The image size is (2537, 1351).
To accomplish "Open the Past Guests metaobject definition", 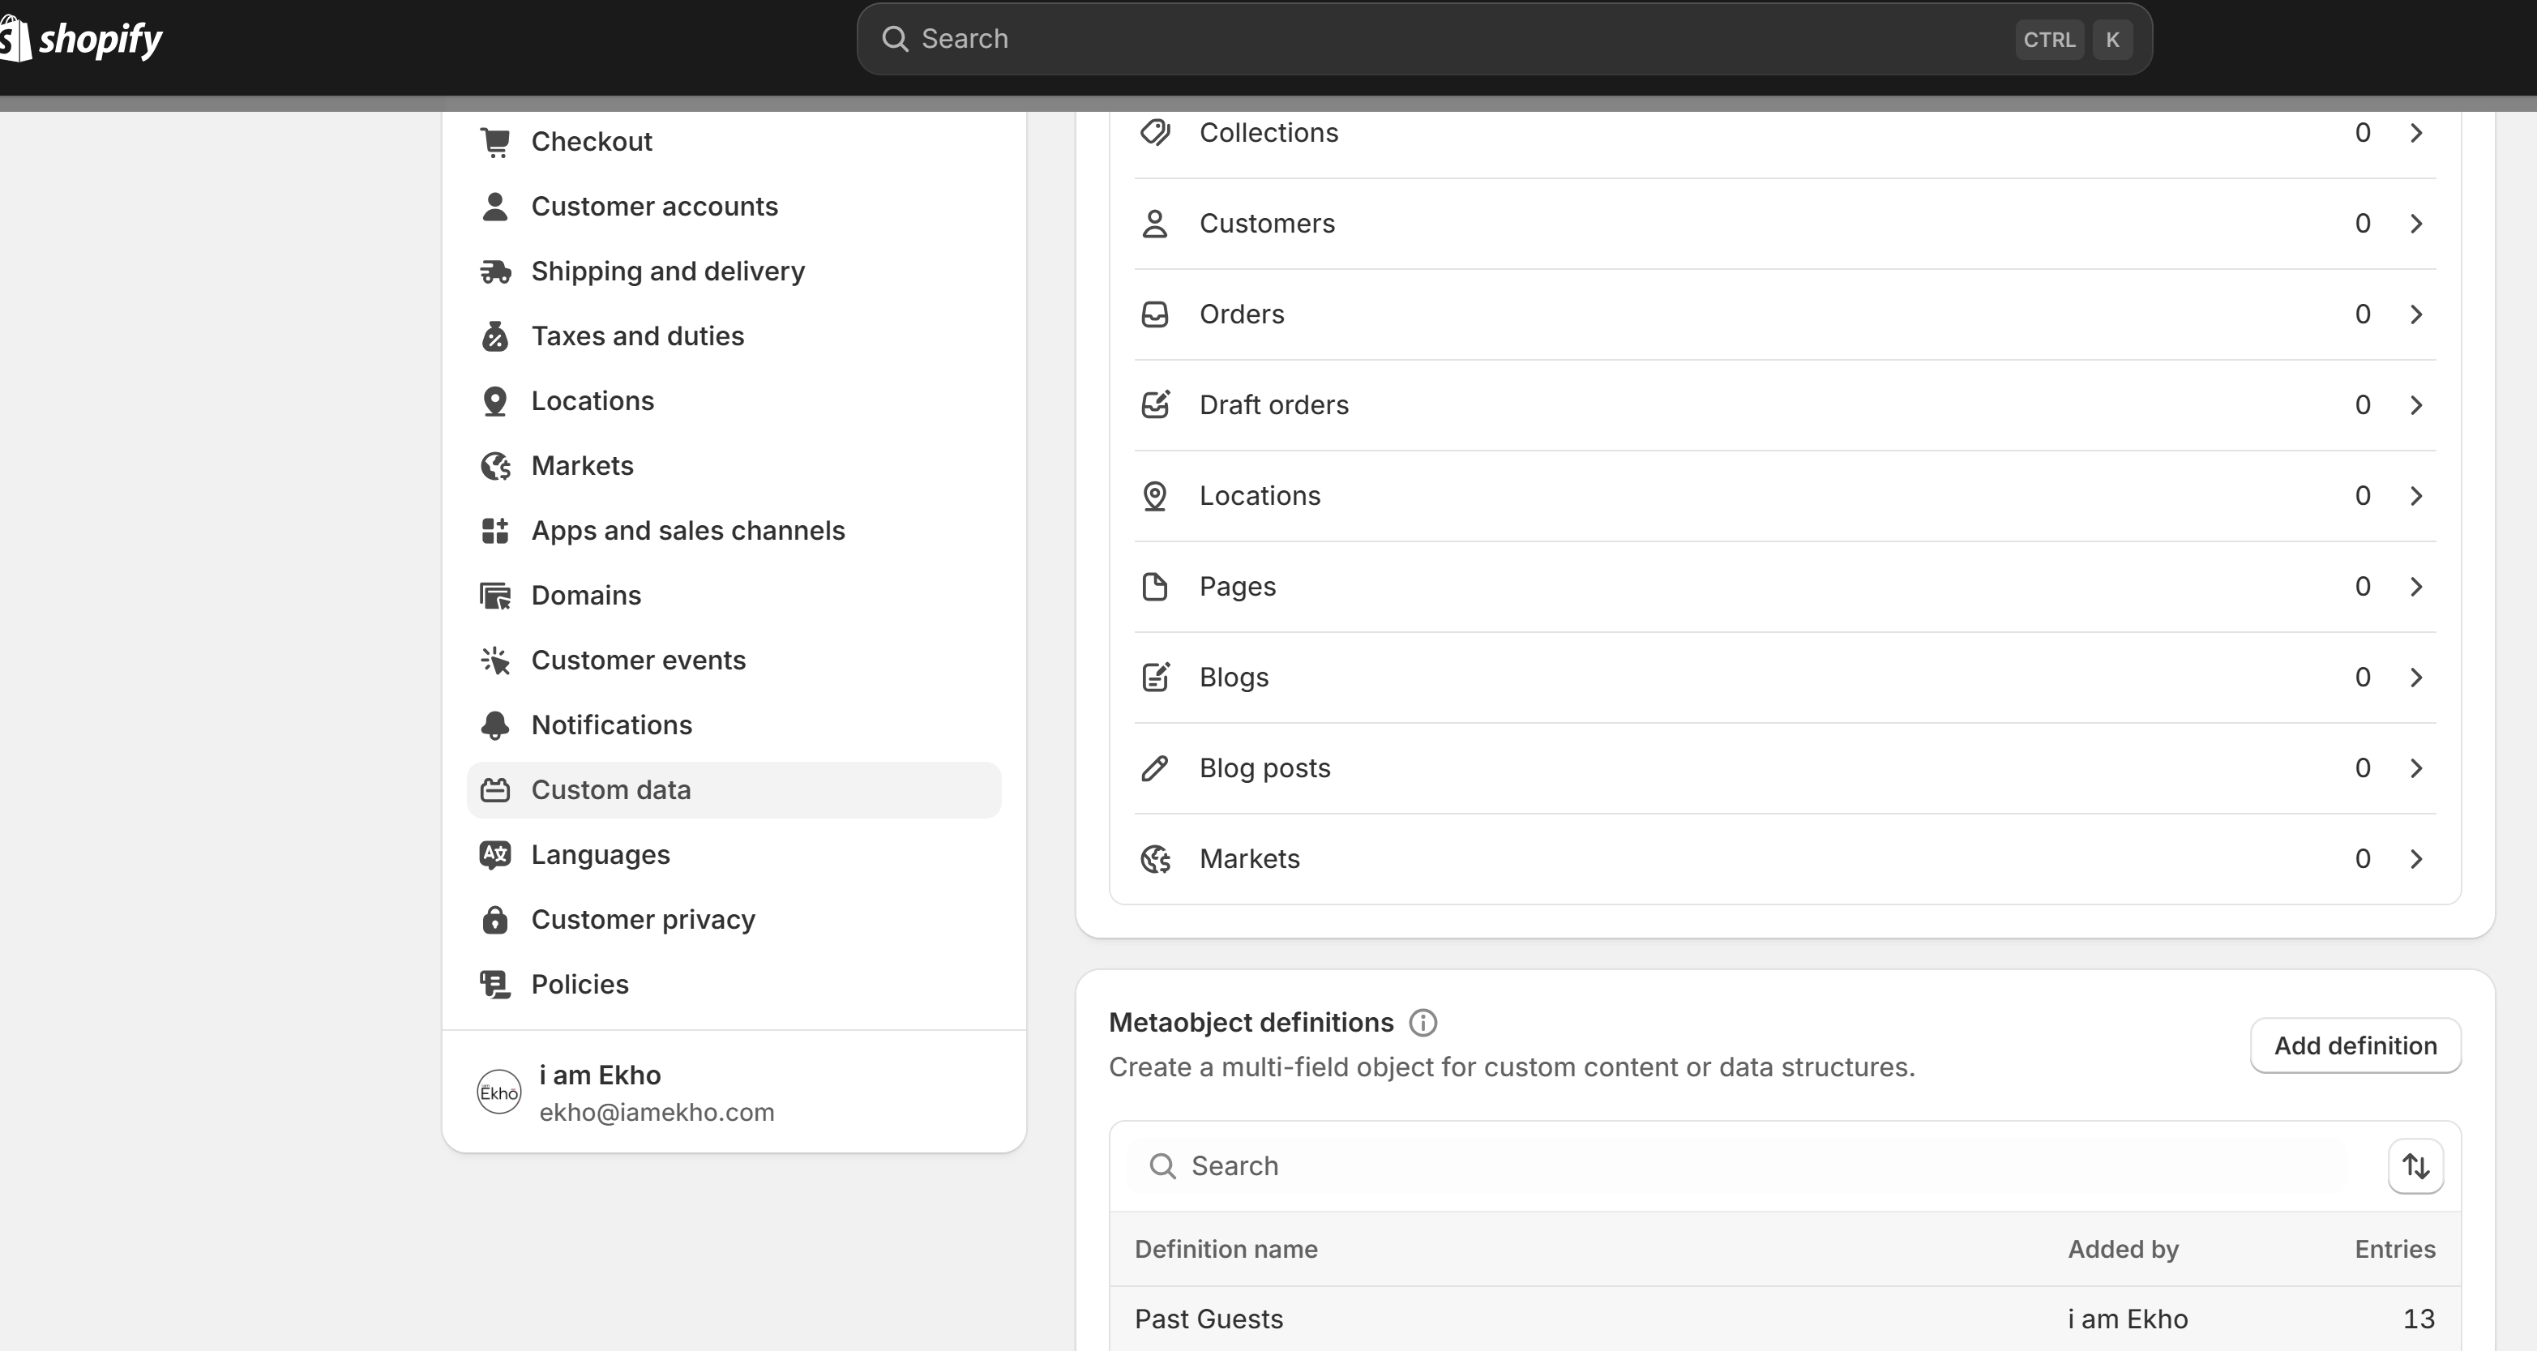I will pyautogui.click(x=1209, y=1319).
